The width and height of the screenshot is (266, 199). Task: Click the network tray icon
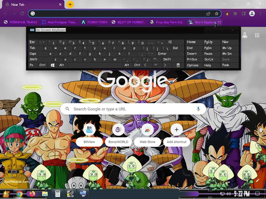pyautogui.click(x=222, y=194)
